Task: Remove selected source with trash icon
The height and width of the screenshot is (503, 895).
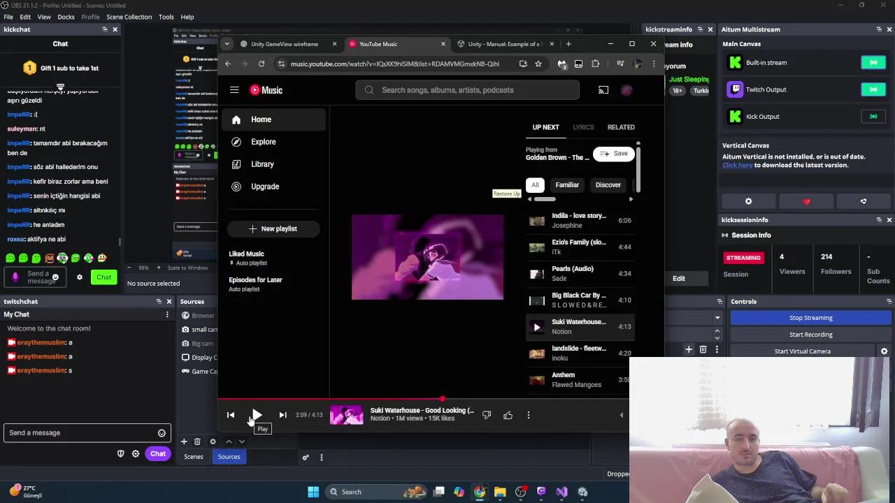Action: click(x=198, y=442)
